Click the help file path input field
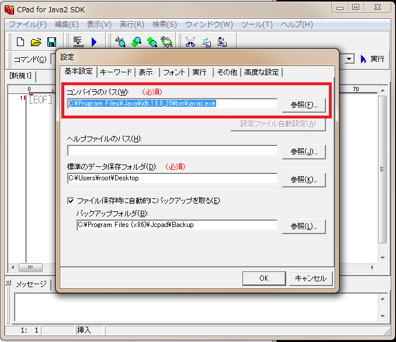 (172, 151)
